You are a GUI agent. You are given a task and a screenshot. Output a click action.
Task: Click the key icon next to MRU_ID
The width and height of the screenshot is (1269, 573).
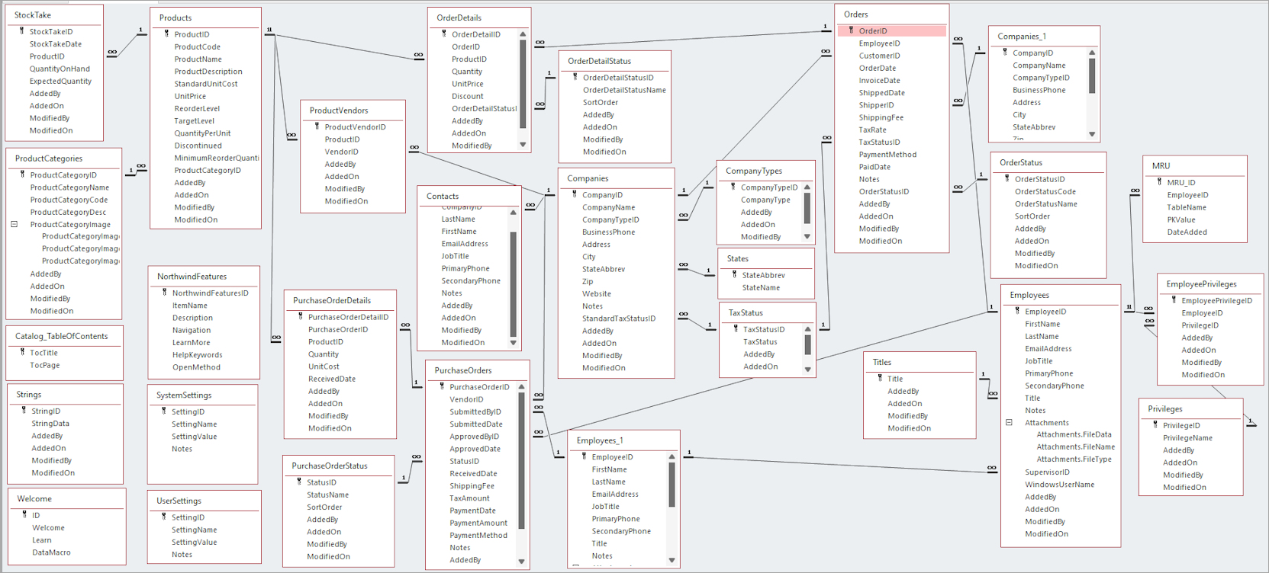pos(1159,182)
